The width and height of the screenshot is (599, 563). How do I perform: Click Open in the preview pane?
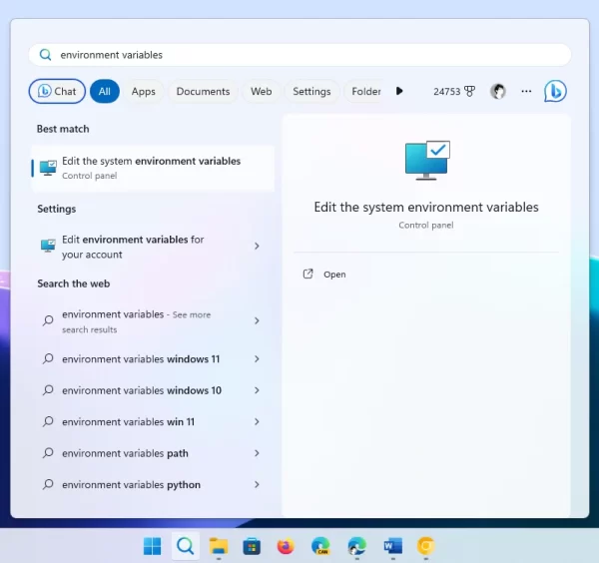pyautogui.click(x=334, y=275)
